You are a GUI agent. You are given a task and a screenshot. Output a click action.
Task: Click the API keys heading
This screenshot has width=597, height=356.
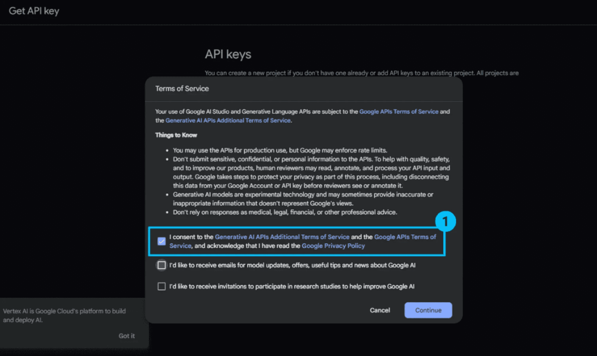point(228,54)
